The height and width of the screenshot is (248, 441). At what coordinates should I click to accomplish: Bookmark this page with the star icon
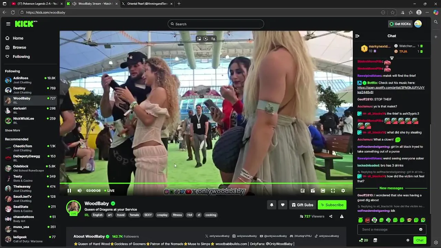392,12
